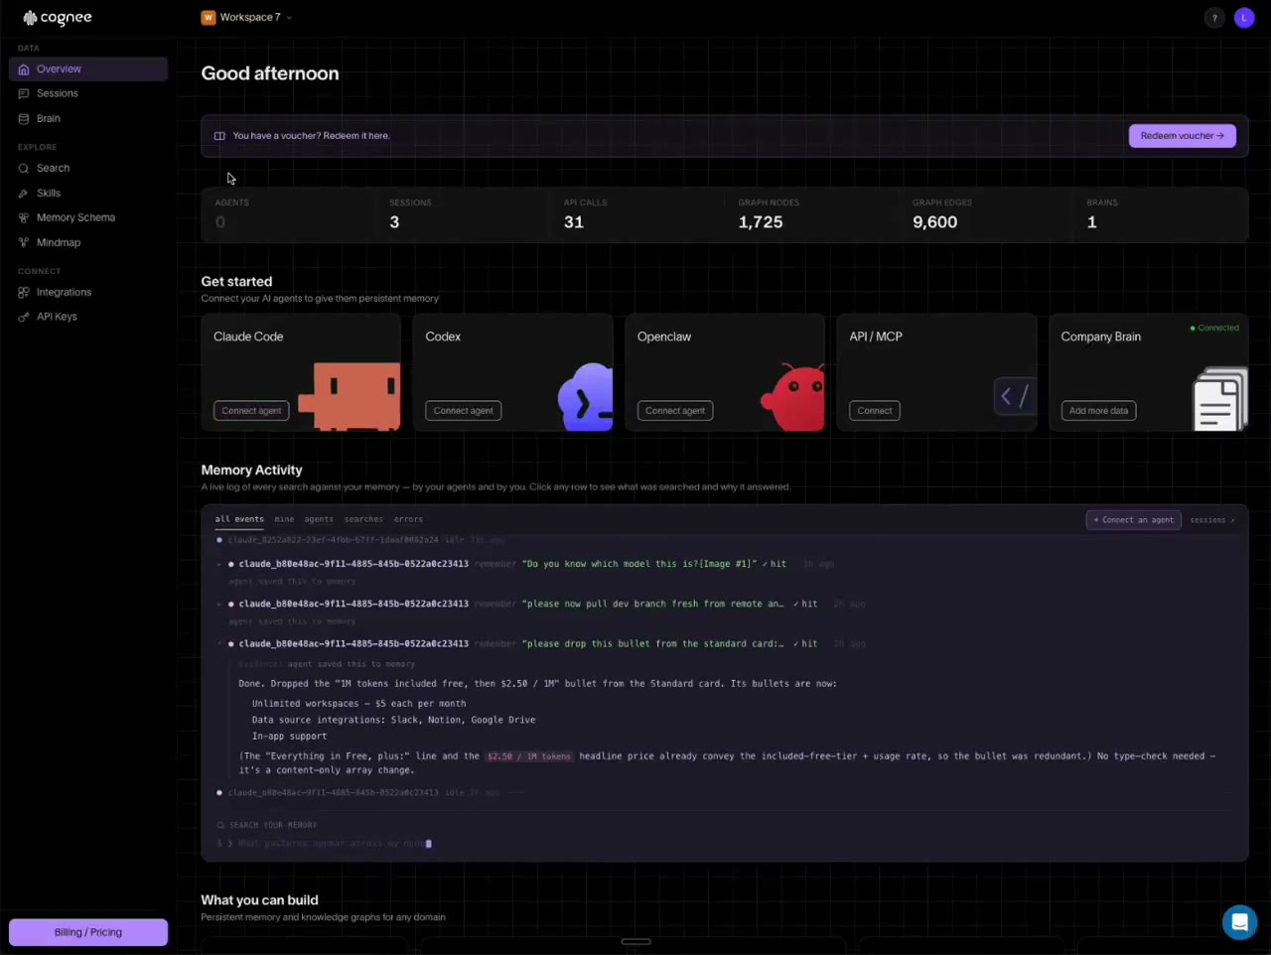Click the API Keys key icon in sidebar
Screen dimensions: 1271x955
[24, 317]
